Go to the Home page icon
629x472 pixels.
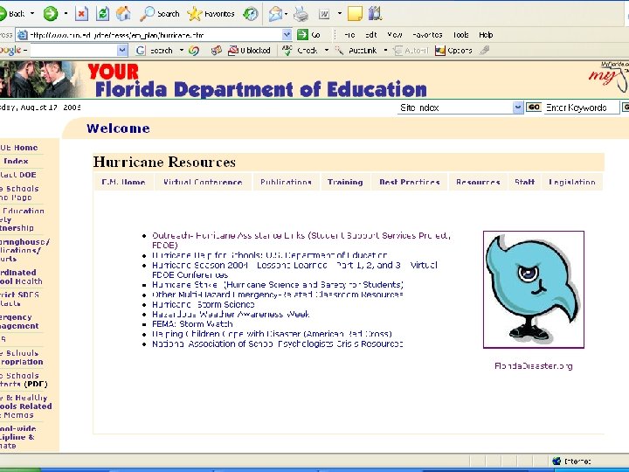coord(123,14)
